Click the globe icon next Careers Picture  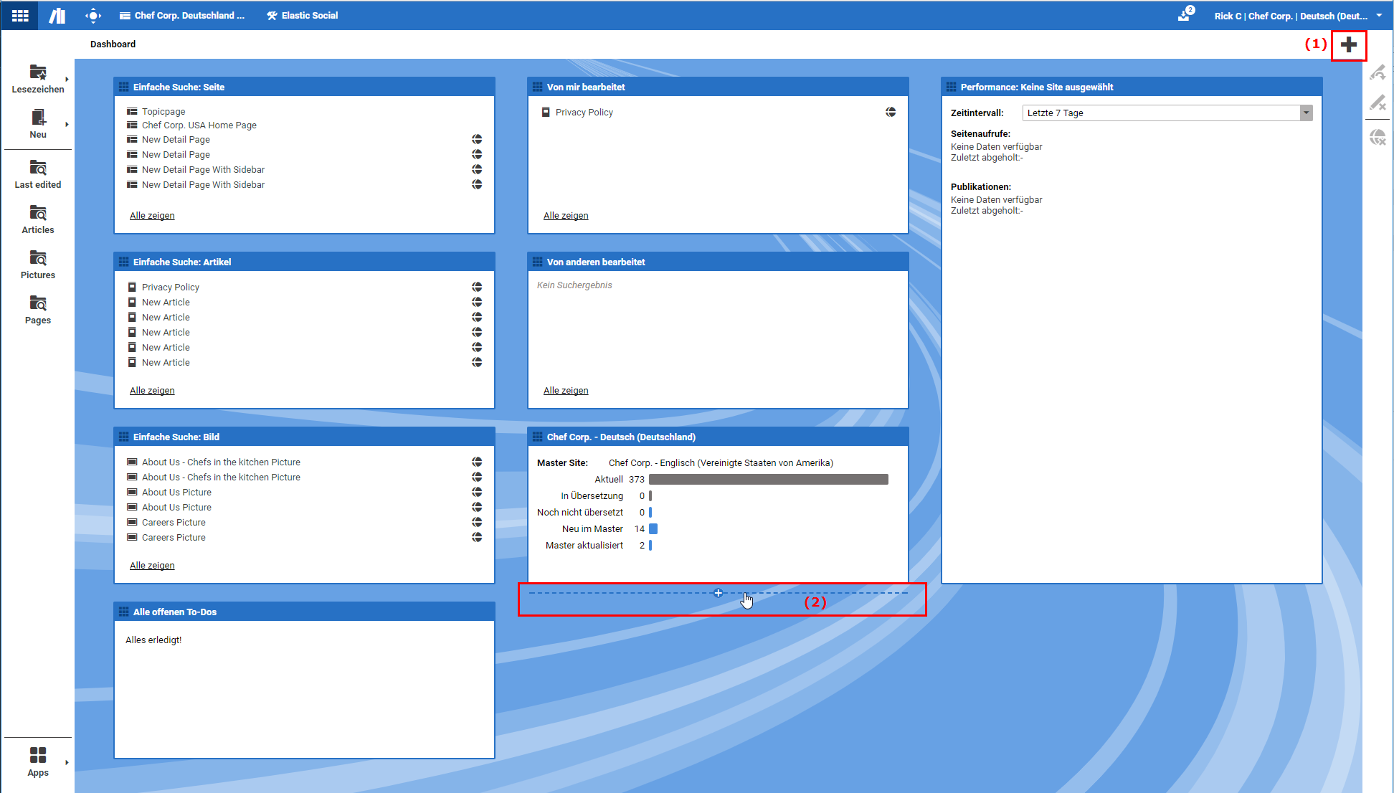pos(477,522)
